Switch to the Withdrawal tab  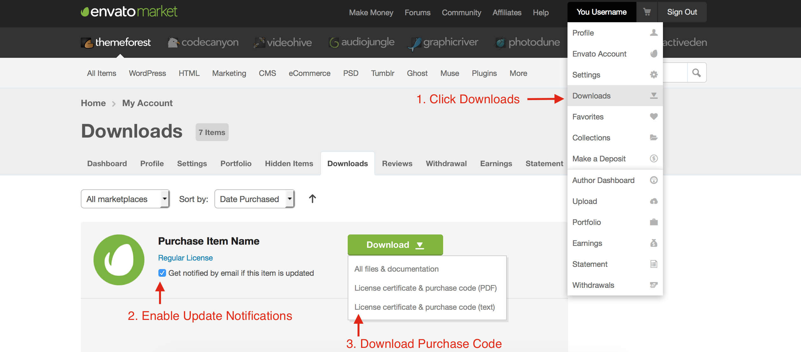[446, 164]
